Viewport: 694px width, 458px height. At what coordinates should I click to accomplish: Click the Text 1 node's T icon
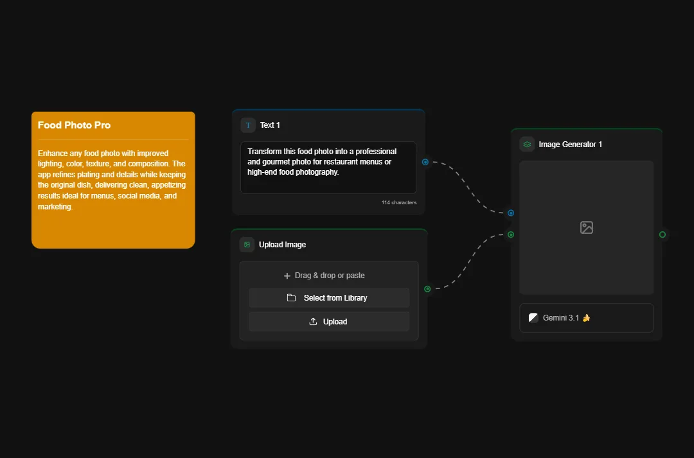(248, 125)
